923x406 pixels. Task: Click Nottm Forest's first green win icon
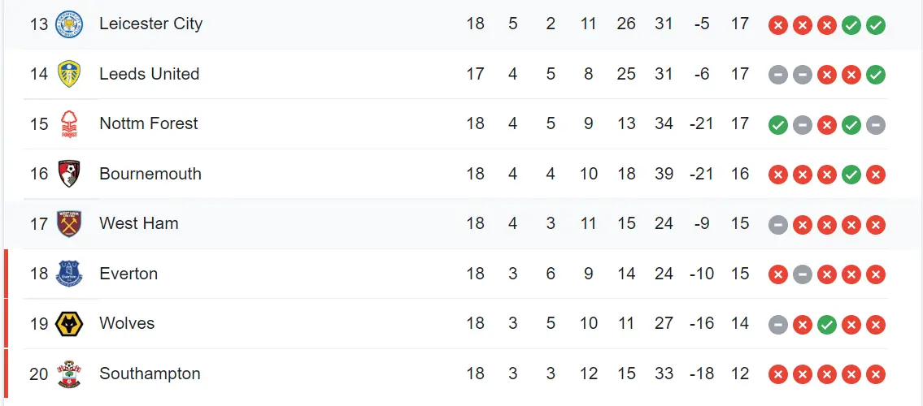tap(778, 125)
